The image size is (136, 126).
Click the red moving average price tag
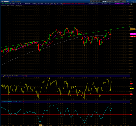[133, 37]
